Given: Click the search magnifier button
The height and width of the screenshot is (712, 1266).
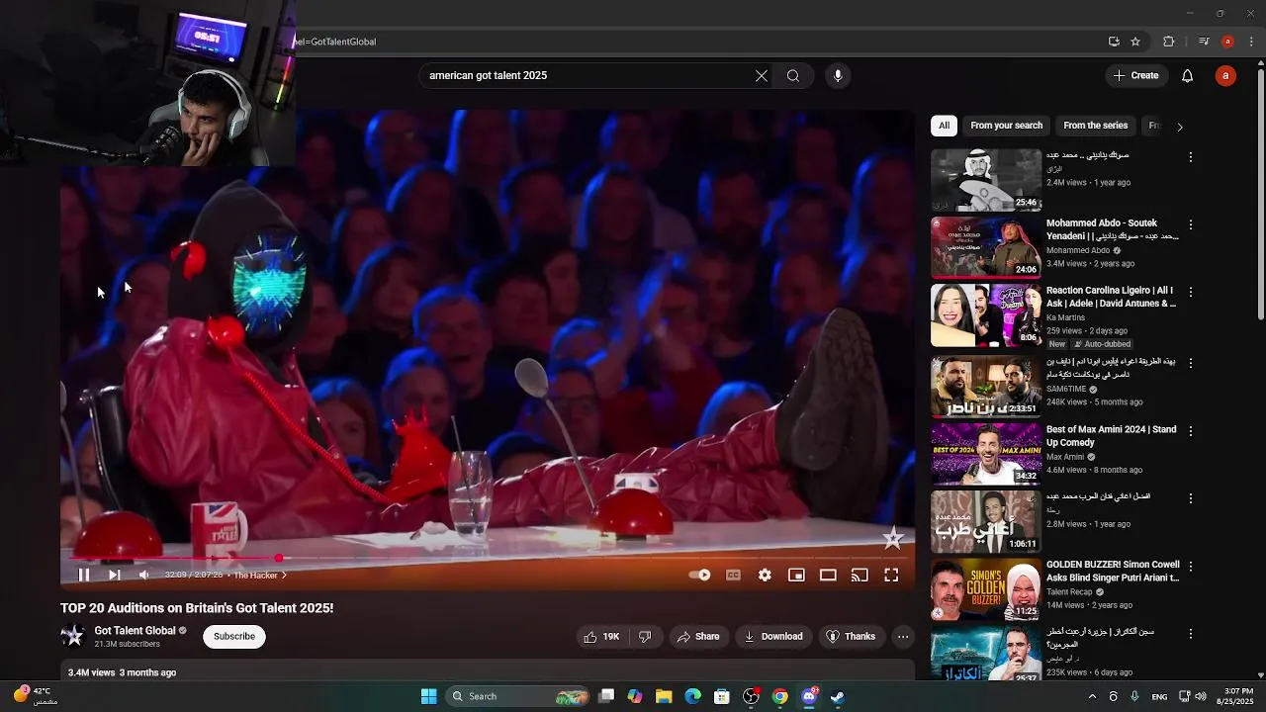Looking at the screenshot, I should point(793,75).
